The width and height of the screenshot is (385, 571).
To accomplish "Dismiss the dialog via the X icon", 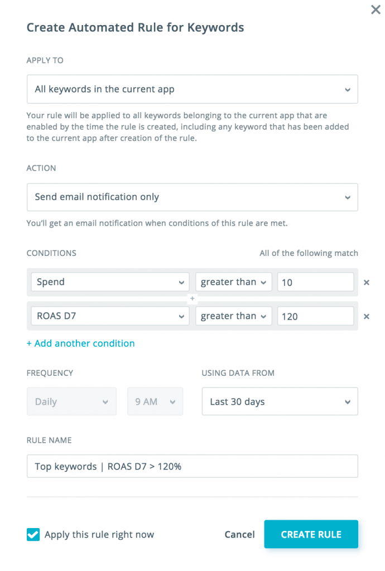I will pyautogui.click(x=376, y=9).
